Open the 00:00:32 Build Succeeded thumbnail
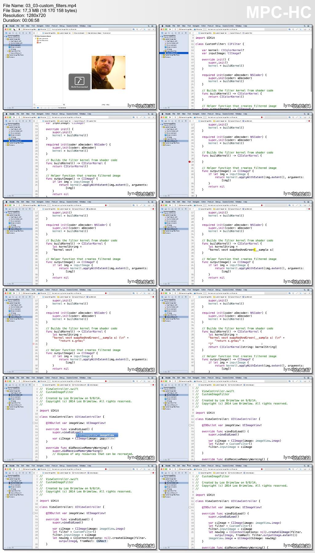Screen dimensions: 315x553 point(79,67)
